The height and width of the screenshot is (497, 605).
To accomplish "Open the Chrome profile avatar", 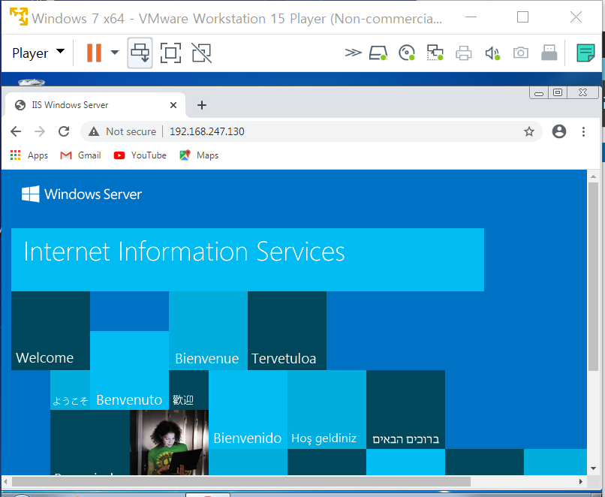I will pyautogui.click(x=559, y=131).
